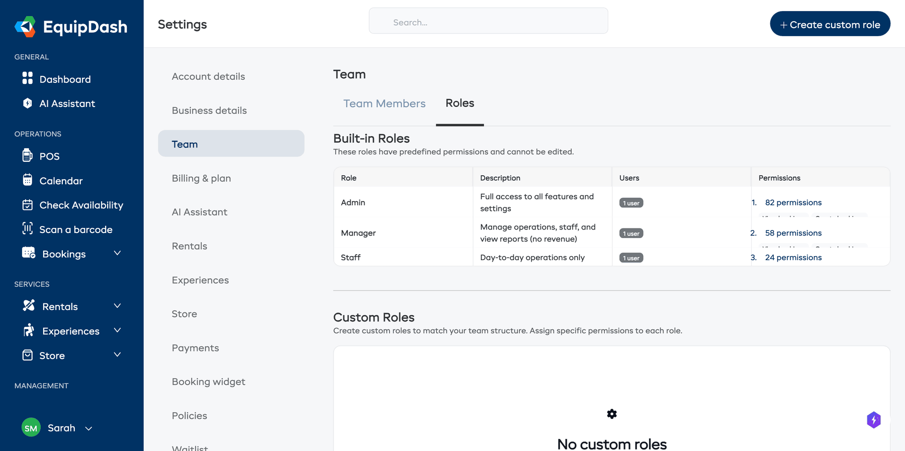The image size is (905, 451).
Task: Focus the Search field
Action: pos(488,21)
